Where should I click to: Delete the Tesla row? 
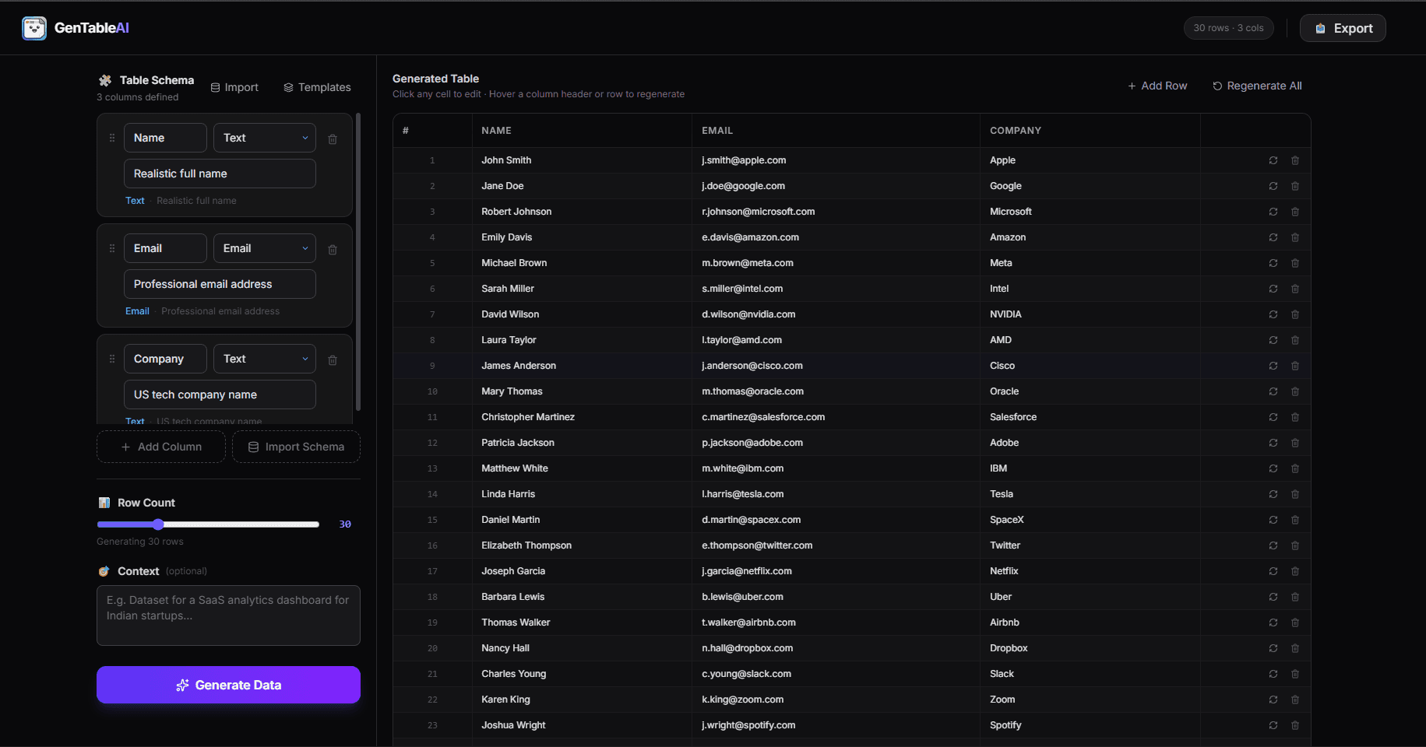(1295, 494)
